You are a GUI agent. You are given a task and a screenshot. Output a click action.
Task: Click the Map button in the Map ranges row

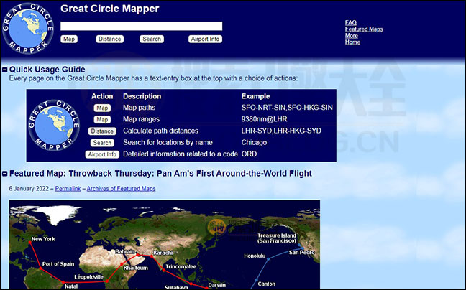pyautogui.click(x=102, y=119)
